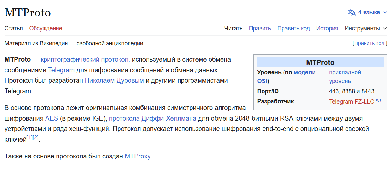Switch to the Статья tab

tap(14, 28)
